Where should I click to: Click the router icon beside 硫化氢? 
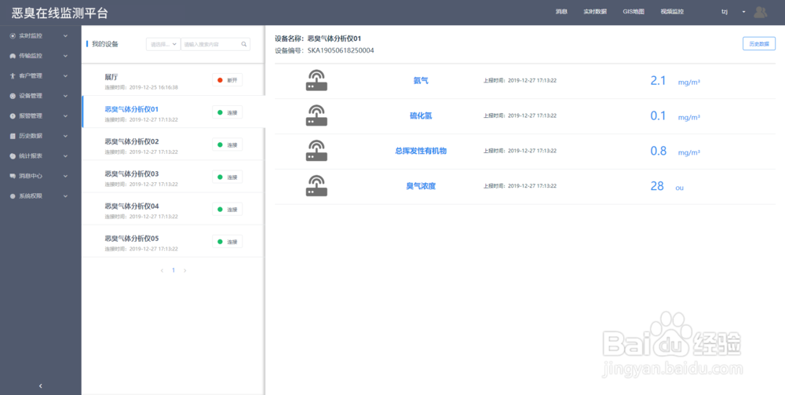pos(316,115)
